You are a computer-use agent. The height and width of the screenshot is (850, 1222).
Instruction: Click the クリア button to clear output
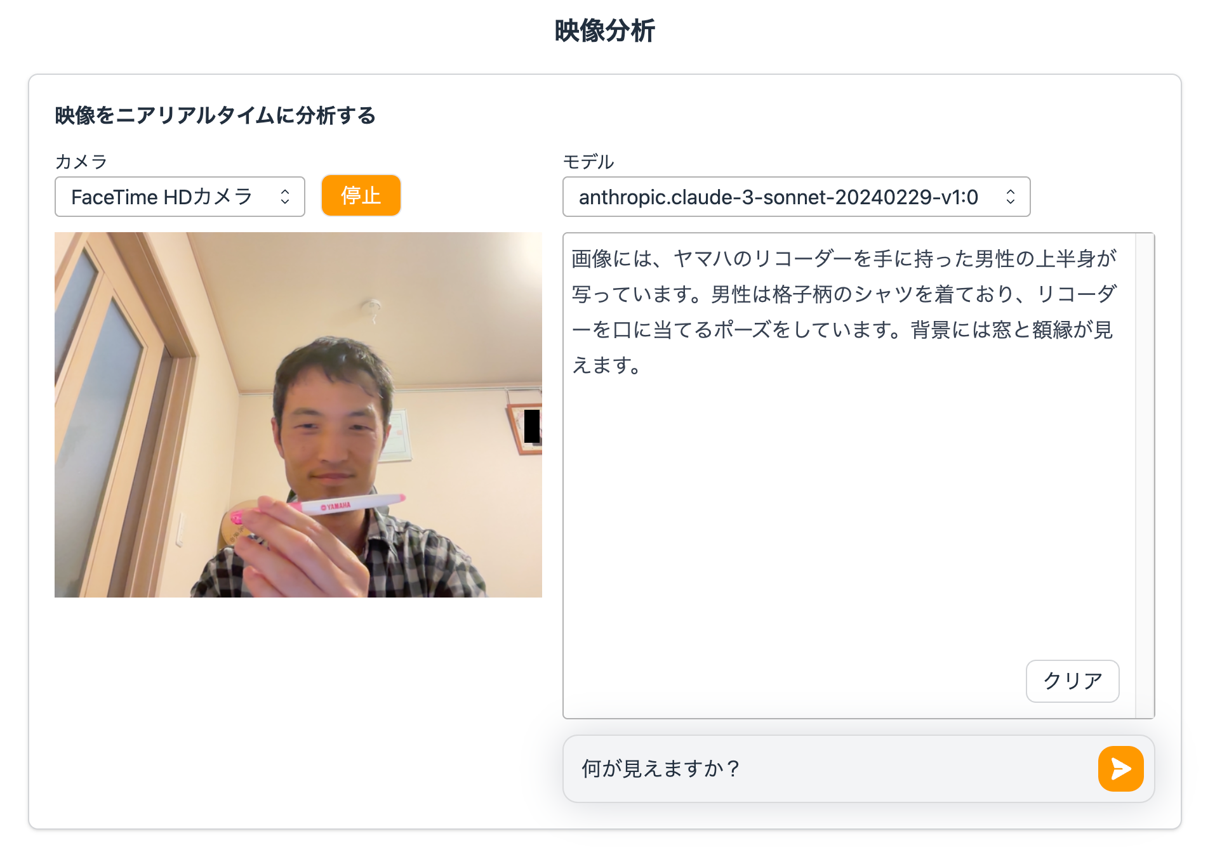point(1072,681)
